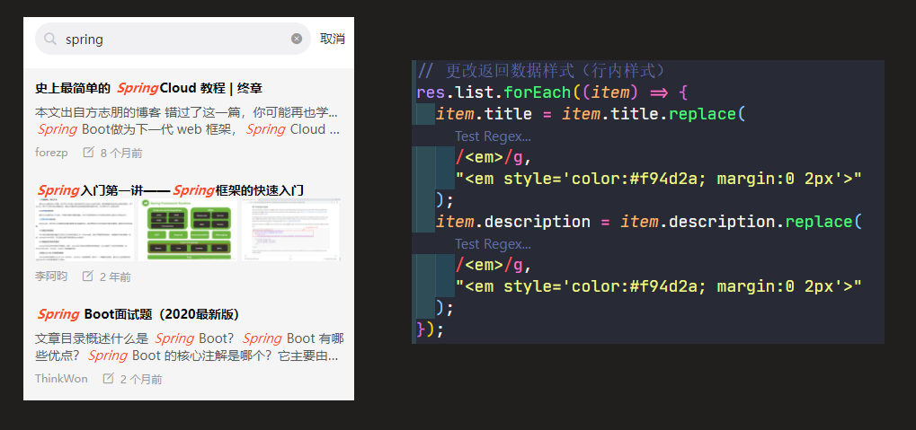Open third thumbnail of Spring入门第一讲 article

tap(291, 229)
